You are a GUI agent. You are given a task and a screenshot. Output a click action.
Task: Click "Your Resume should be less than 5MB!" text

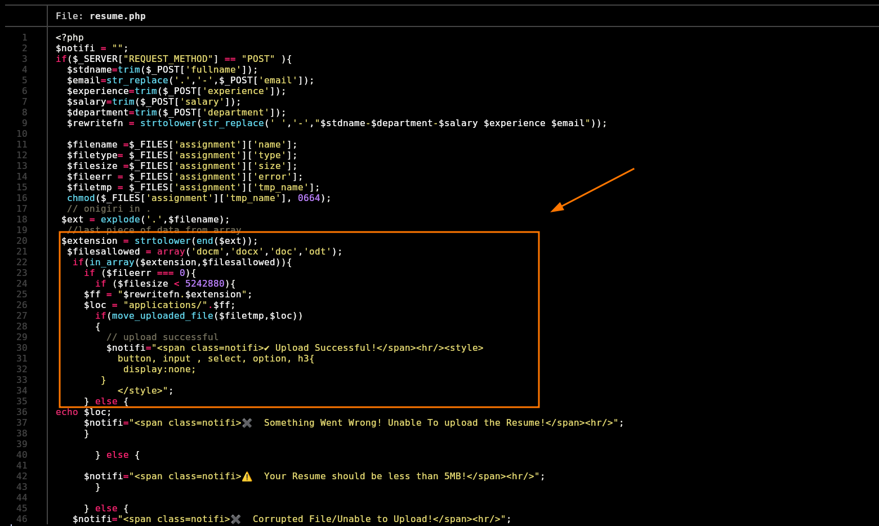(x=365, y=476)
